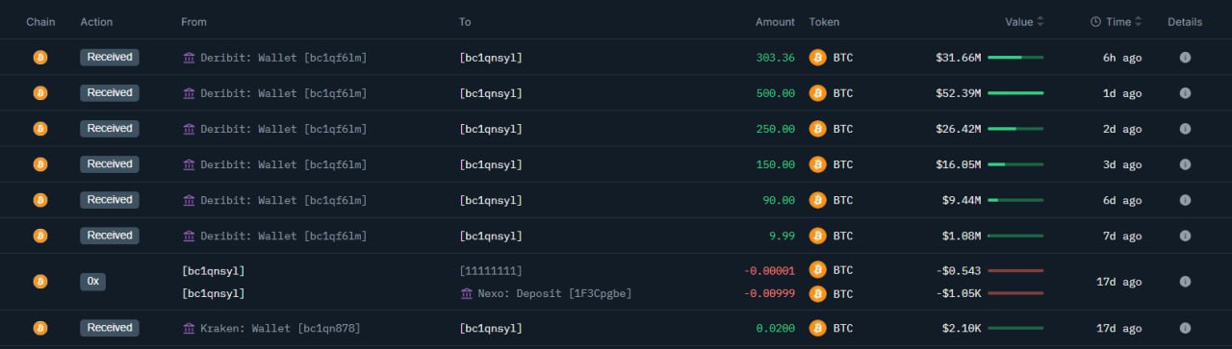This screenshot has width=1232, height=349.
Task: Sort by the Value column arrows
Action: point(1040,21)
